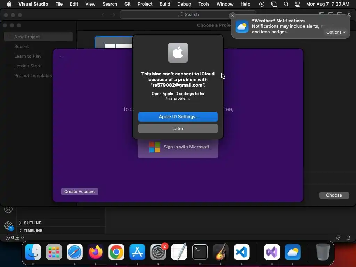Go back with the left arrow
Image resolution: width=356 pixels, height=267 pixels.
[104, 15]
